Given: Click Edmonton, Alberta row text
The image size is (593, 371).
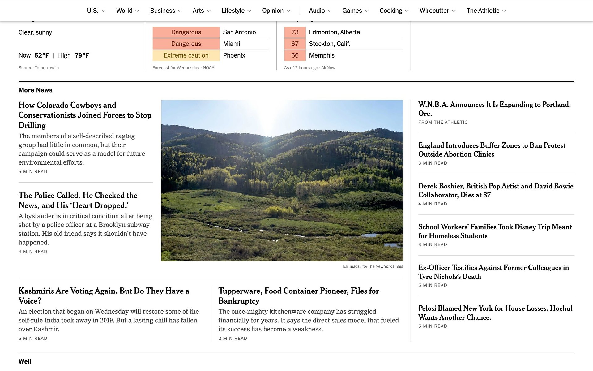Looking at the screenshot, I should [x=335, y=32].
